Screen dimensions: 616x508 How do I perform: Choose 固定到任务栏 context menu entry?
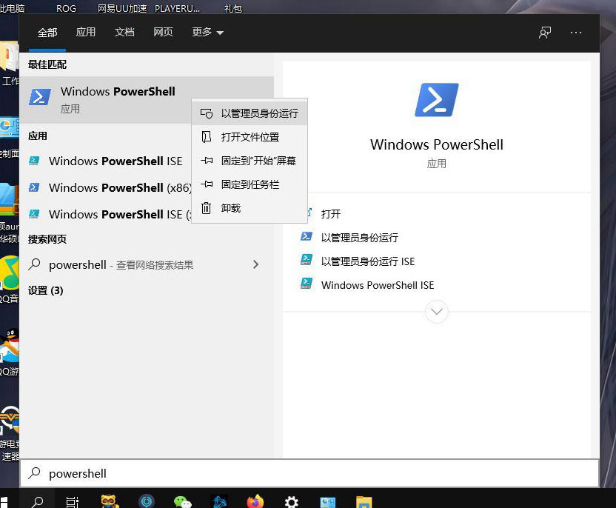pos(249,184)
